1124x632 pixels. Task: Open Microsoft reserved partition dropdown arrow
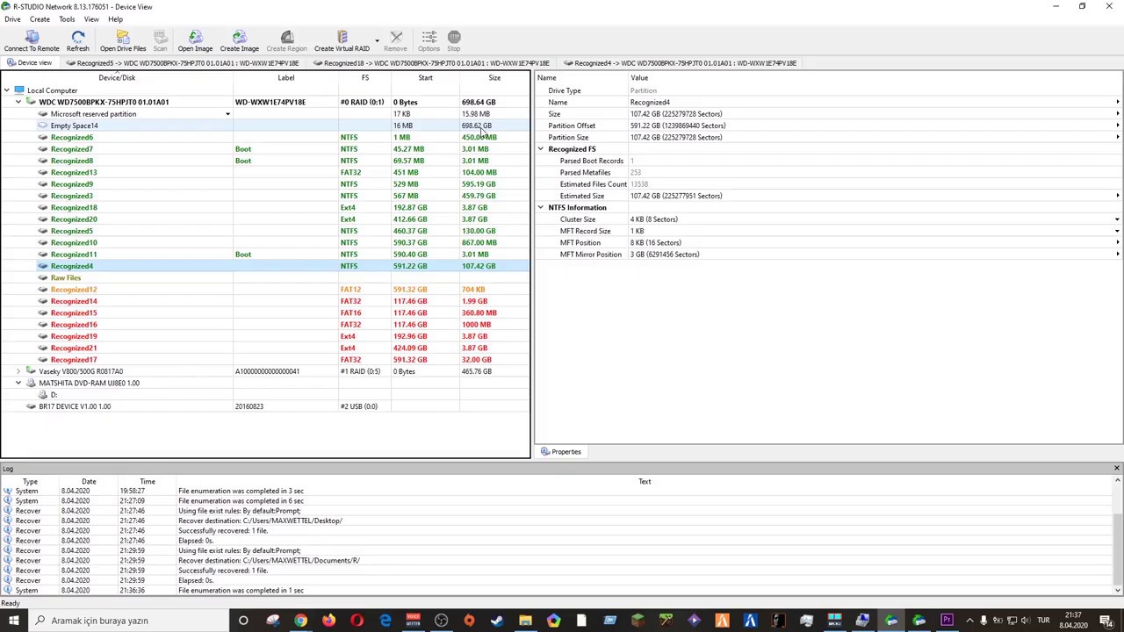(x=227, y=114)
